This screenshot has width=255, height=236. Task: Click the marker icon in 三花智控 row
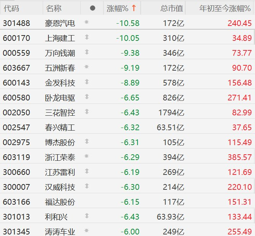click(x=87, y=112)
